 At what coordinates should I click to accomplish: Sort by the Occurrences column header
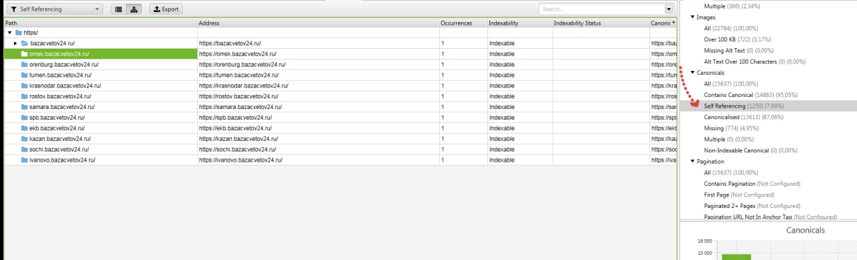pyautogui.click(x=463, y=23)
